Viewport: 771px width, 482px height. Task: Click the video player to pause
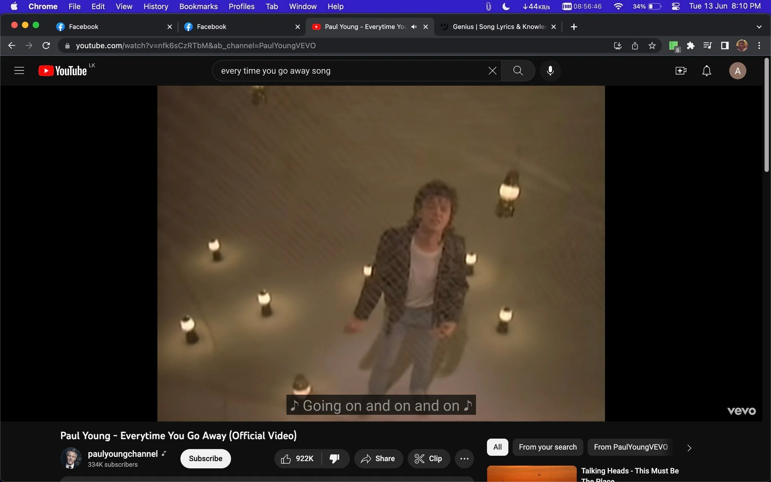click(381, 253)
